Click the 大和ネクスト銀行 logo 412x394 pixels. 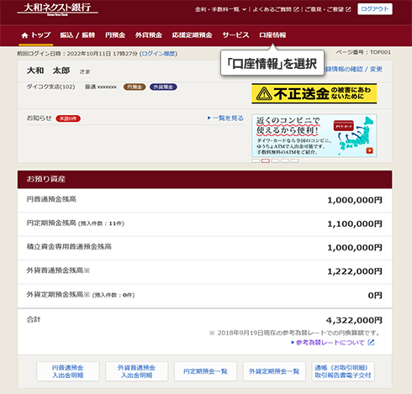tap(57, 9)
